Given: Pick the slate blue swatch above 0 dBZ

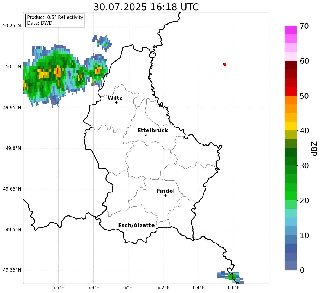Looking at the screenshot, I should (x=291, y=266).
